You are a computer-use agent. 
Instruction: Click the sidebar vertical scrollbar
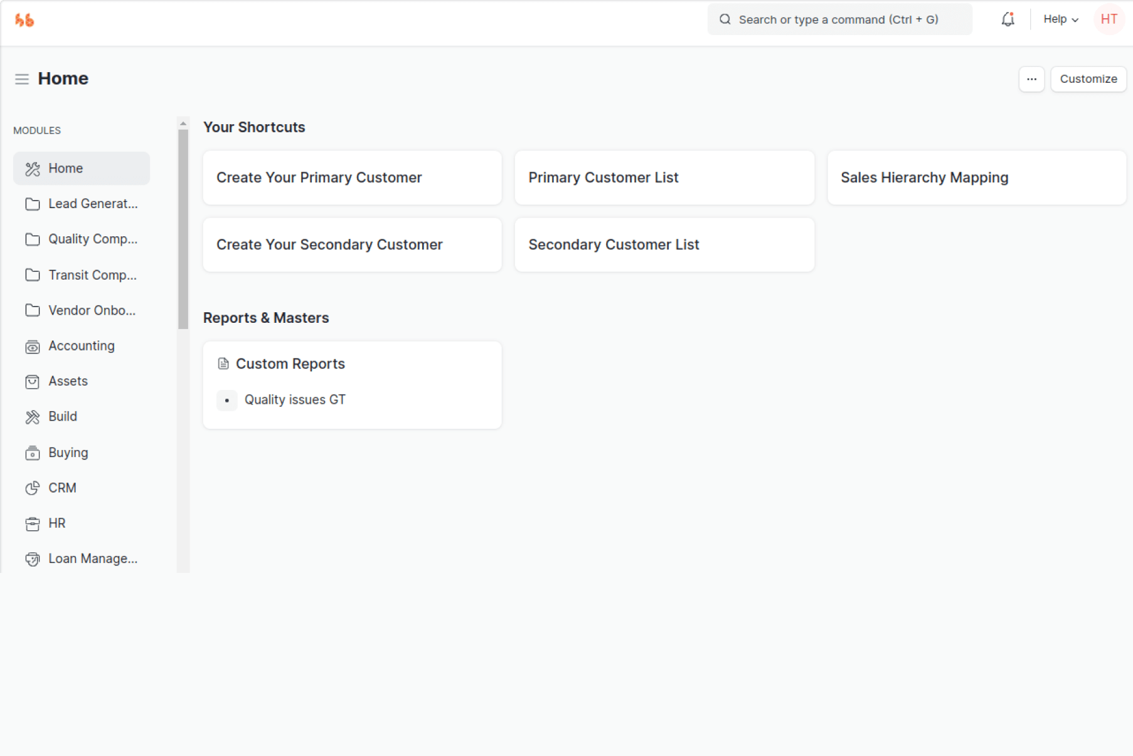(x=183, y=229)
